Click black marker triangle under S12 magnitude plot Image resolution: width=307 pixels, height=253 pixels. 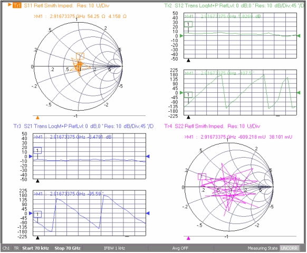188,61
